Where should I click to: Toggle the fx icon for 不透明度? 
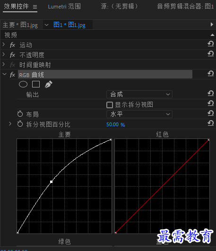[x=12, y=55]
